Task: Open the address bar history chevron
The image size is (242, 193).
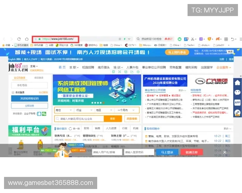Action: coord(129,39)
